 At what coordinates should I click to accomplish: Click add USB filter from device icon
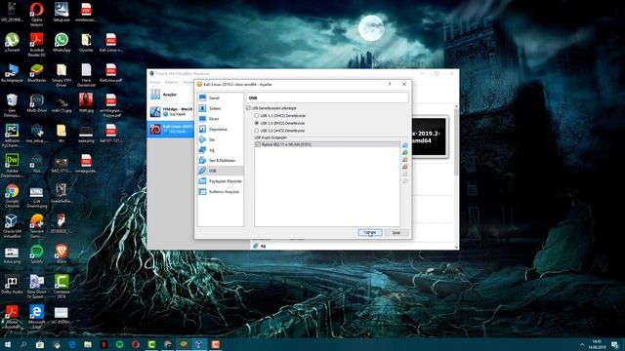(404, 152)
